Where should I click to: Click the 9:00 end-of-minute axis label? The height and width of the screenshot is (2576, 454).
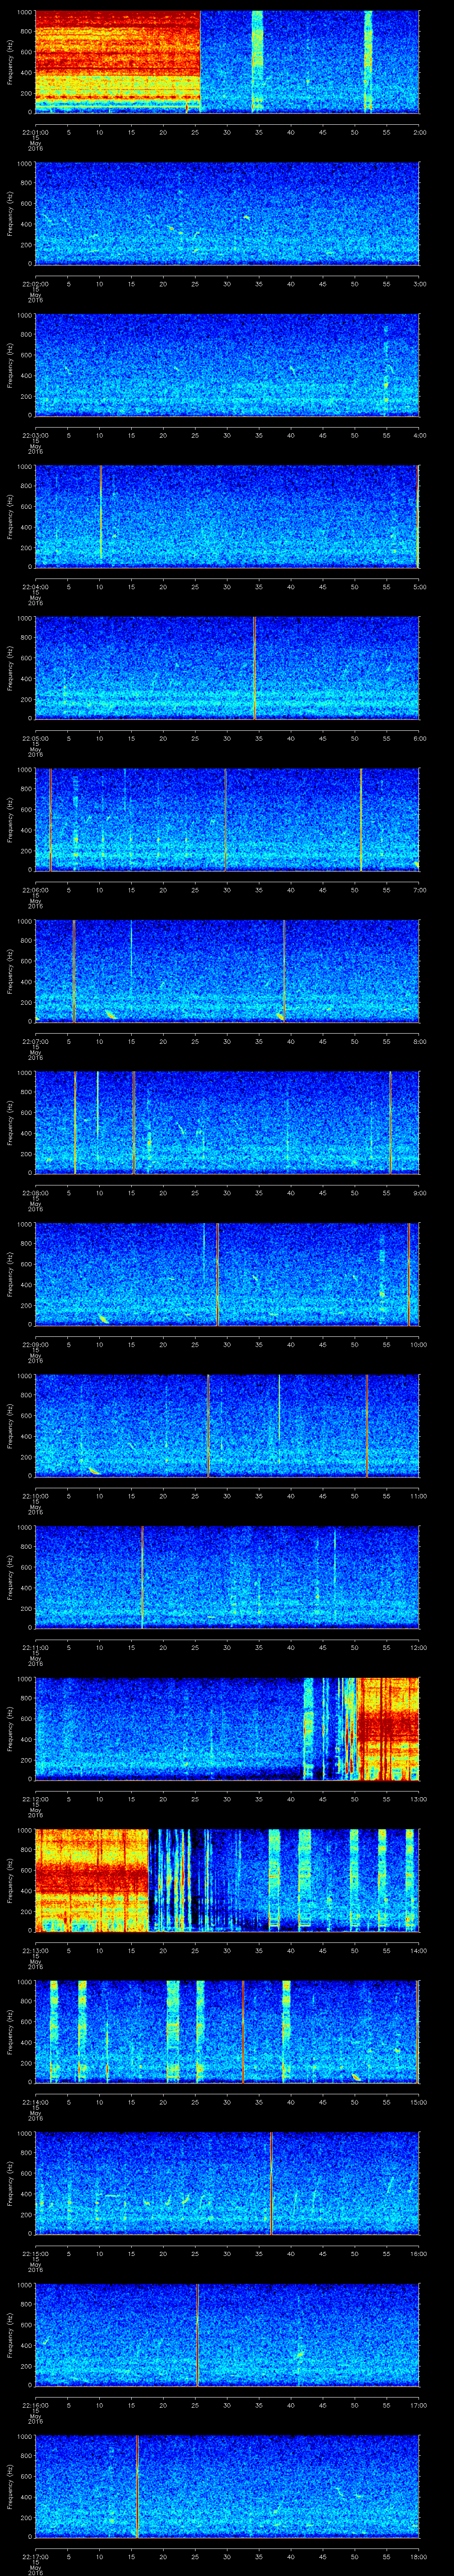pyautogui.click(x=419, y=1193)
